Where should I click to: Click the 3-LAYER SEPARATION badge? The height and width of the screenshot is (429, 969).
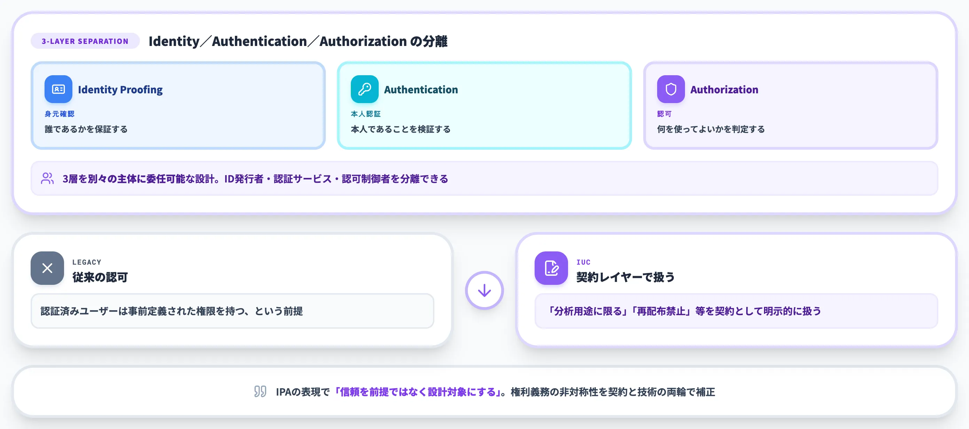coord(85,41)
